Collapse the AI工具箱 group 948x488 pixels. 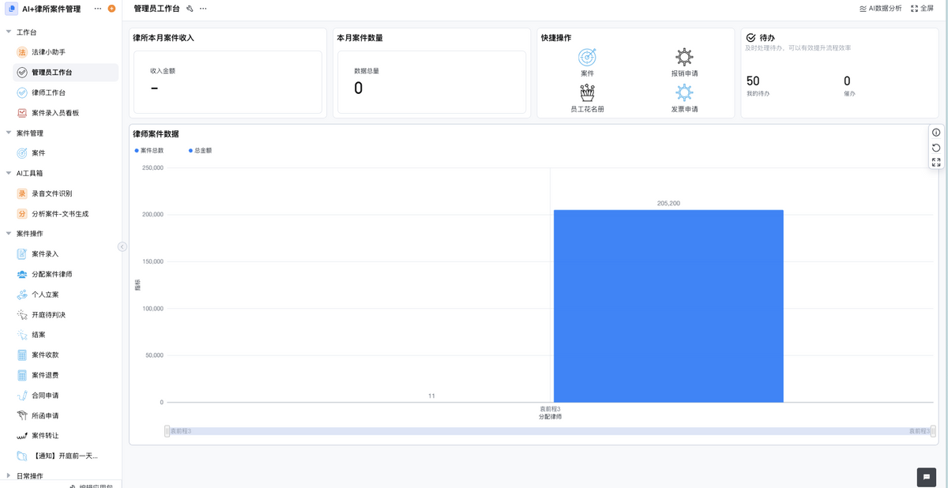click(x=9, y=173)
